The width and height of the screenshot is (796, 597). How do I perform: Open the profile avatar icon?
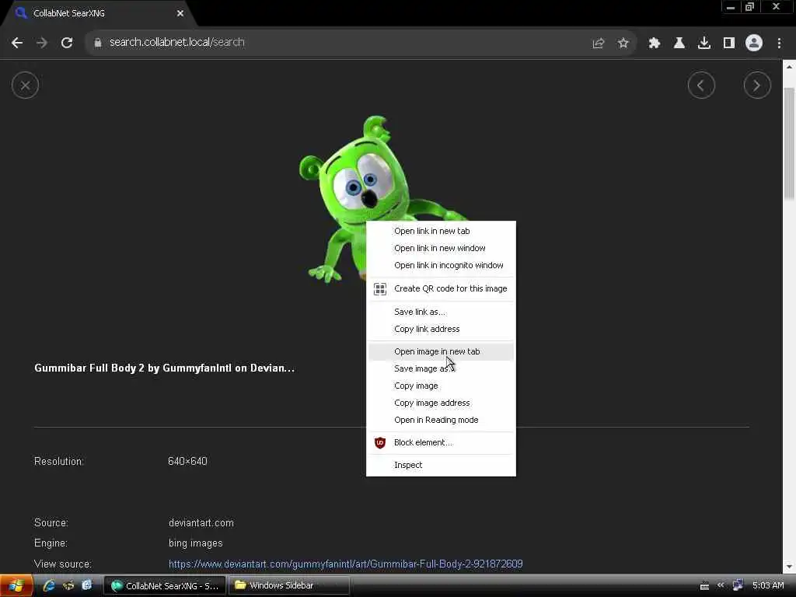click(754, 43)
